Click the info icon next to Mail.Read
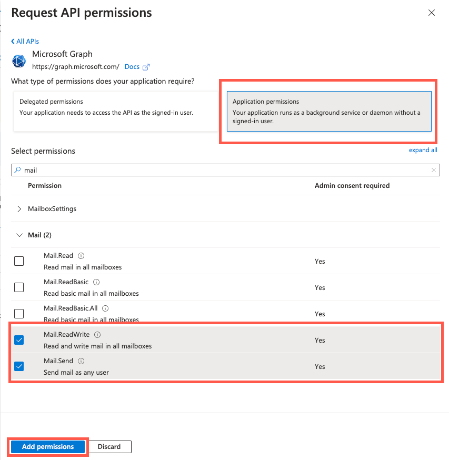This screenshot has width=449, height=460. (81, 256)
